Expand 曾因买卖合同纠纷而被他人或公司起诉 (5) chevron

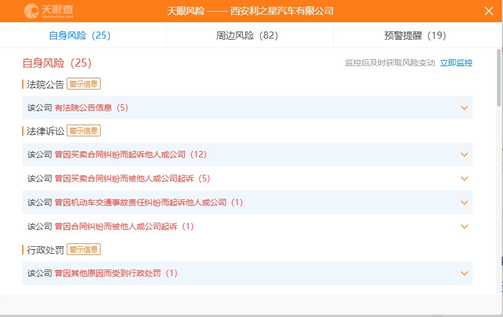click(464, 178)
